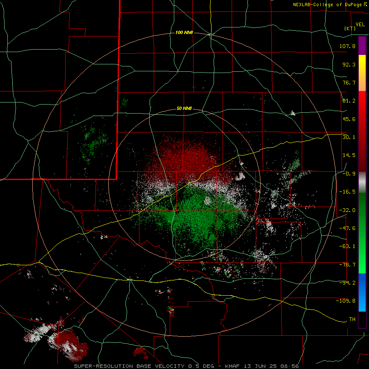Click the 45.6 value on velocity scale
The width and height of the screenshot is (369, 369).
coord(349,119)
